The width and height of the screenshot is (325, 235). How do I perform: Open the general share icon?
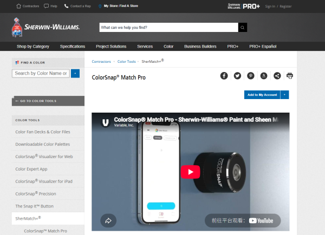click(x=277, y=76)
